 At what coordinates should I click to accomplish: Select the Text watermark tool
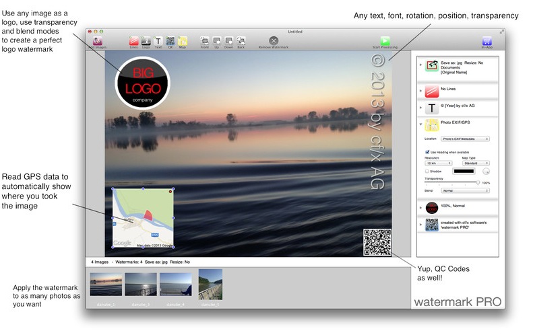(158, 42)
